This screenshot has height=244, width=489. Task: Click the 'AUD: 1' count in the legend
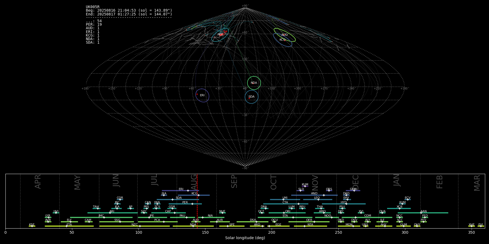click(x=93, y=28)
